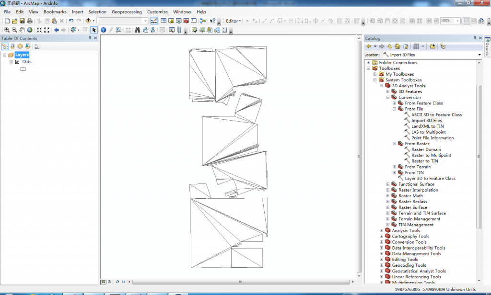Viewport: 491px width, 295px height.
Task: Collapse the T3ds layer legend
Action: pos(12,62)
